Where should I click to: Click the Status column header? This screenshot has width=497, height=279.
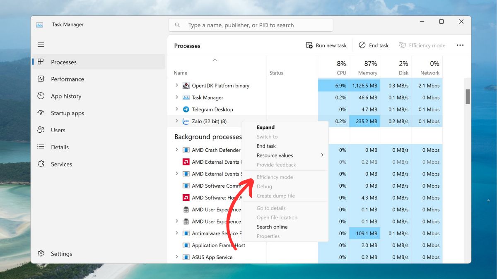click(x=292, y=67)
